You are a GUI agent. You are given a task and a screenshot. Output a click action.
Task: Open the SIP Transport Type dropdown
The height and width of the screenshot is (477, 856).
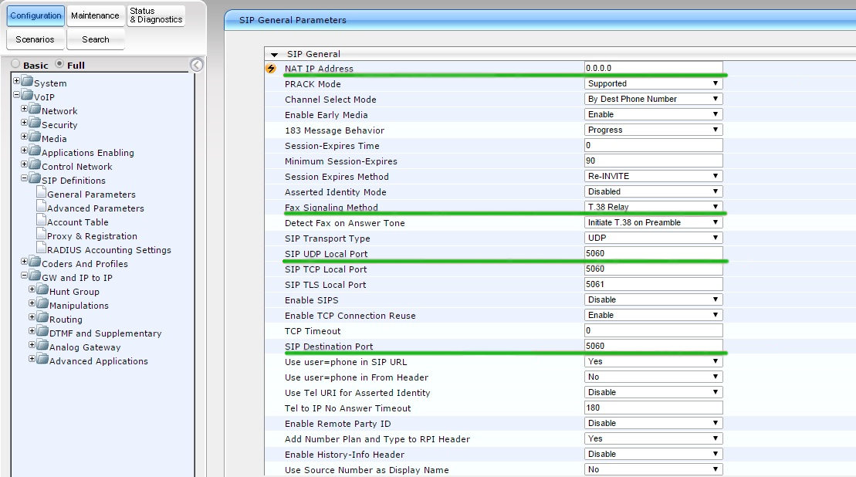(x=653, y=238)
